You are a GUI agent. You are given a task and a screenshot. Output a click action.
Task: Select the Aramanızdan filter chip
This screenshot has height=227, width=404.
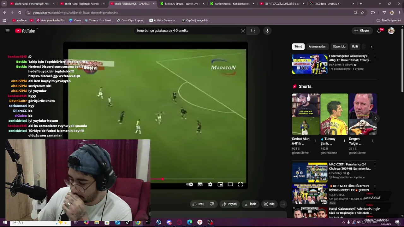click(x=318, y=47)
